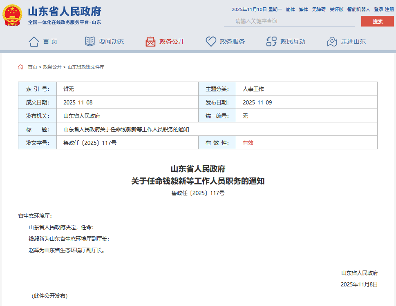Screen dimensions: 396x306
Task: Enable 无障碍 accessibility mode
Action: click(x=319, y=9)
